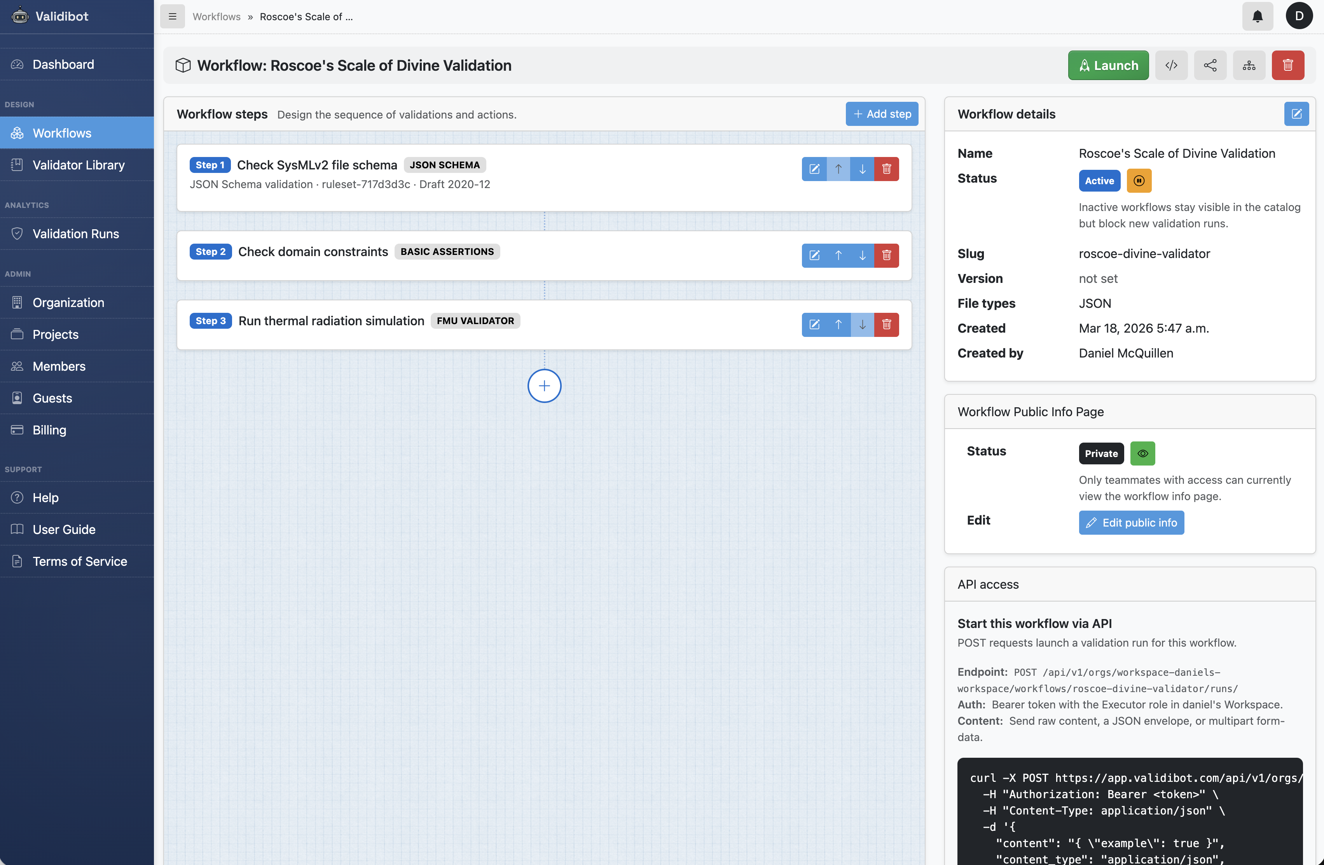Edit Step 2 Check domain constraints
Screen dimensions: 1324x865
coord(814,255)
